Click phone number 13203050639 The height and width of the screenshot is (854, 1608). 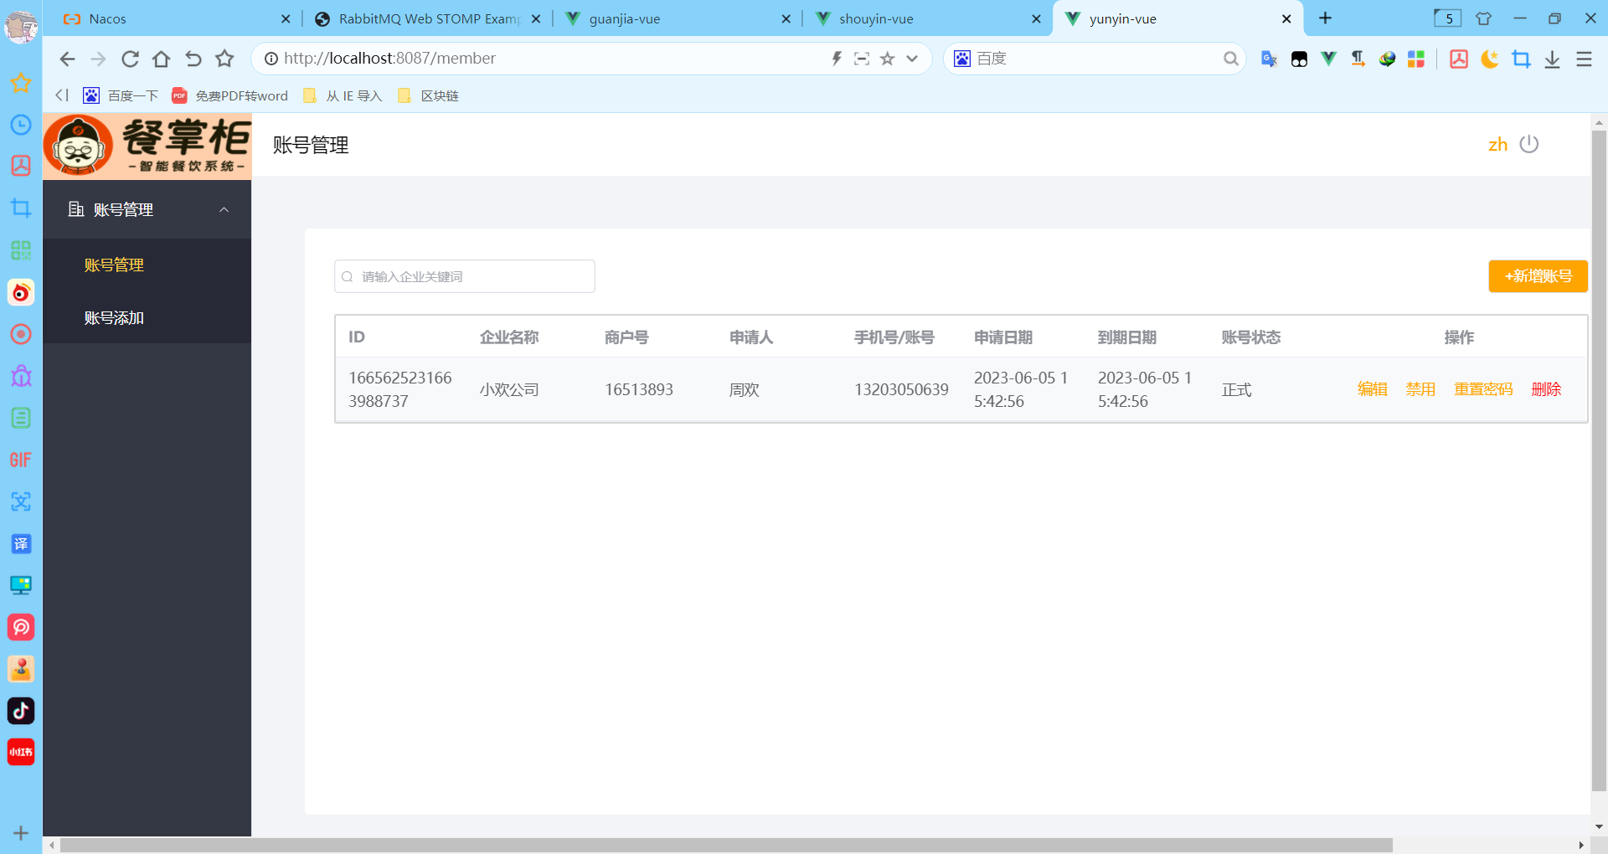click(901, 389)
